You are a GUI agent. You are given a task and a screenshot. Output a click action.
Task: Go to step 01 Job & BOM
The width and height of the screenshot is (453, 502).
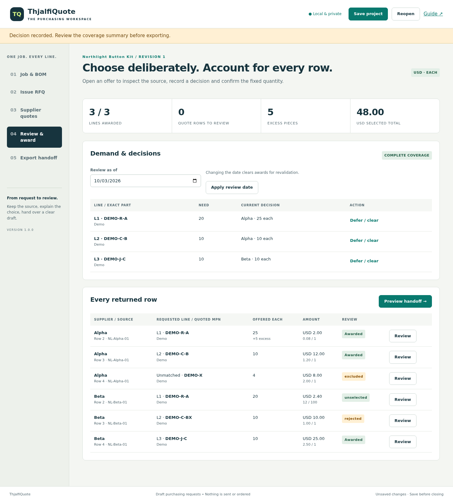(34, 74)
